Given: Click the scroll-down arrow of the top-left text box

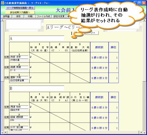Looking at the screenshot, I should tap(42, 27).
